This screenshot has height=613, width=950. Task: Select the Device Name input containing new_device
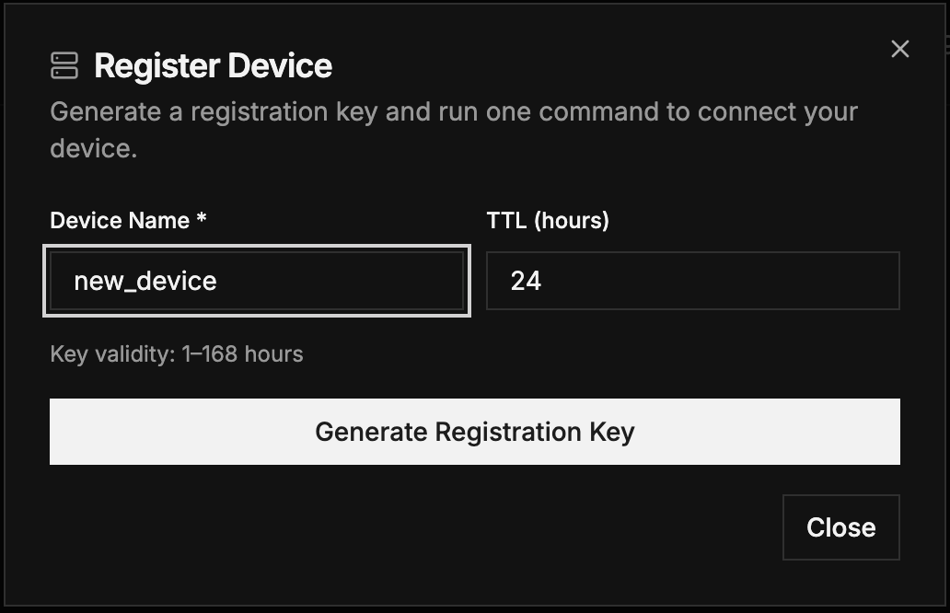coord(257,281)
